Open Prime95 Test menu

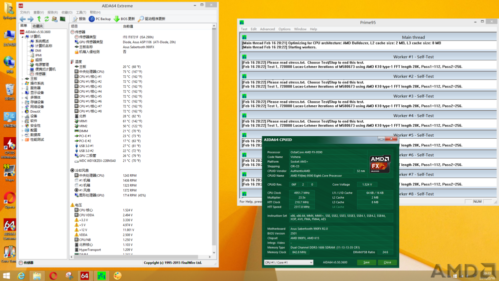tap(244, 29)
